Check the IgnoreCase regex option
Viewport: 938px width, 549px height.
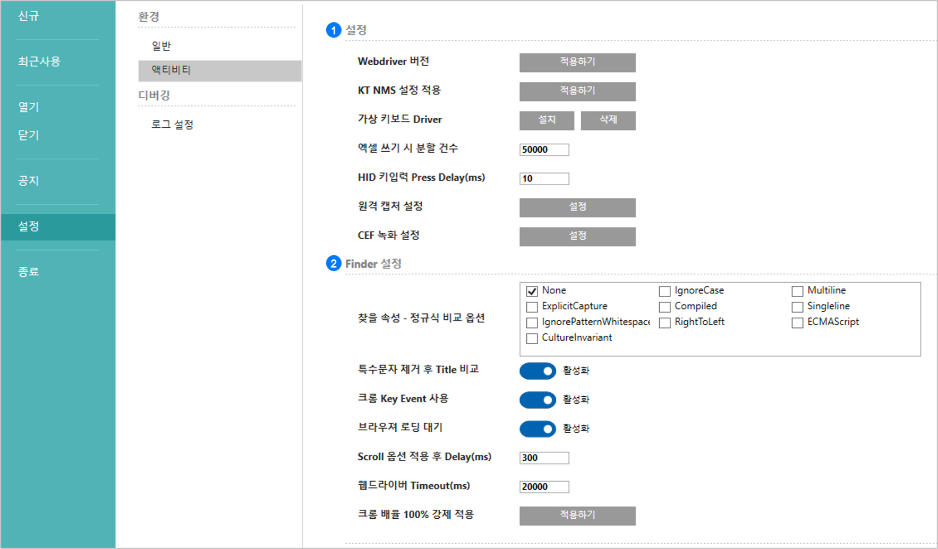(664, 291)
